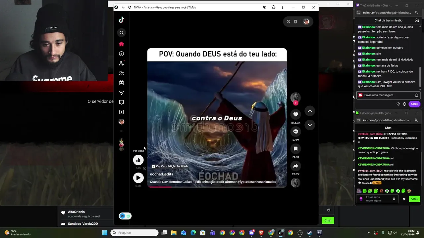424x238 pixels.
Task: Open the profile avatar in TikTok sidebar
Action: click(x=122, y=122)
